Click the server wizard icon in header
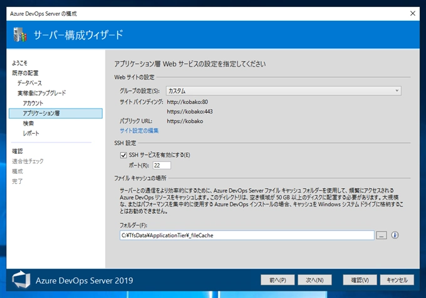Viewport: 426px width, 298px height. [x=20, y=35]
